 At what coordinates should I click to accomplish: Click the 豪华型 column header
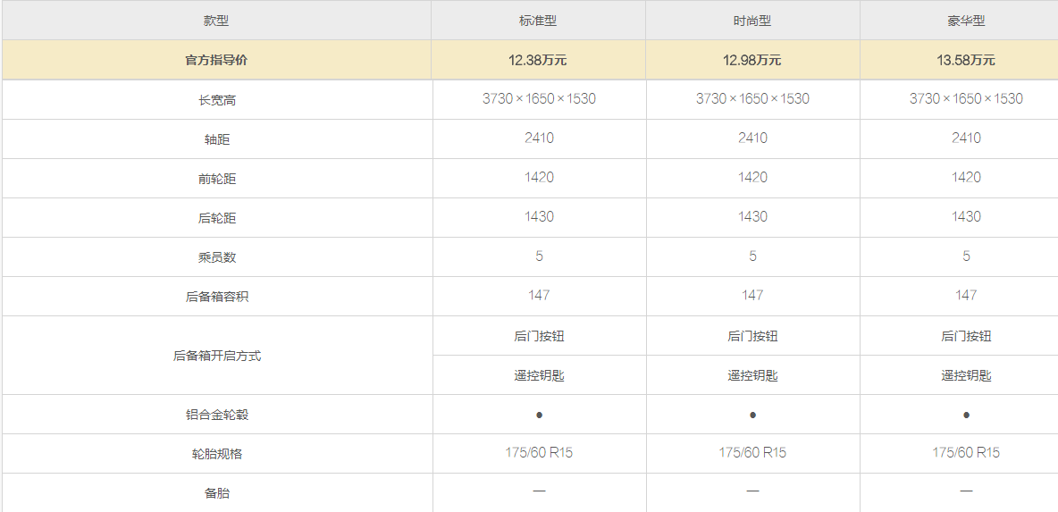pyautogui.click(x=966, y=21)
